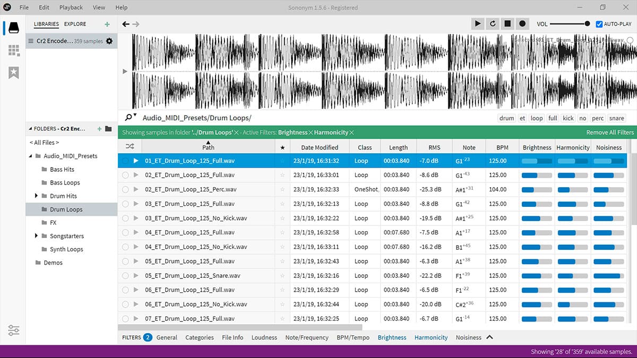
Task: Click the small play triangle beside the waveform
Action: (x=125, y=71)
